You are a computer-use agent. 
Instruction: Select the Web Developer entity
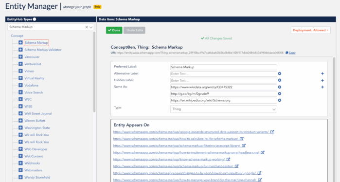click(36, 149)
